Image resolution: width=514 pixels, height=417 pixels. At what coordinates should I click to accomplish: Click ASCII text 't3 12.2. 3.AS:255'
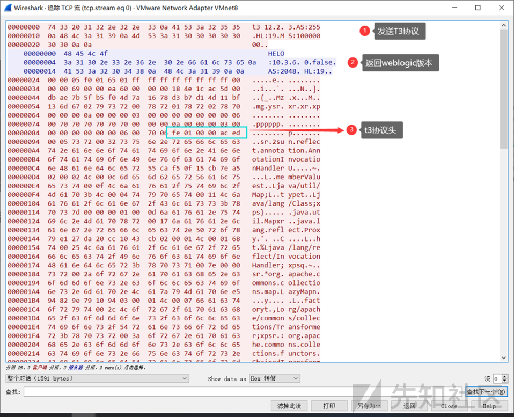286,27
